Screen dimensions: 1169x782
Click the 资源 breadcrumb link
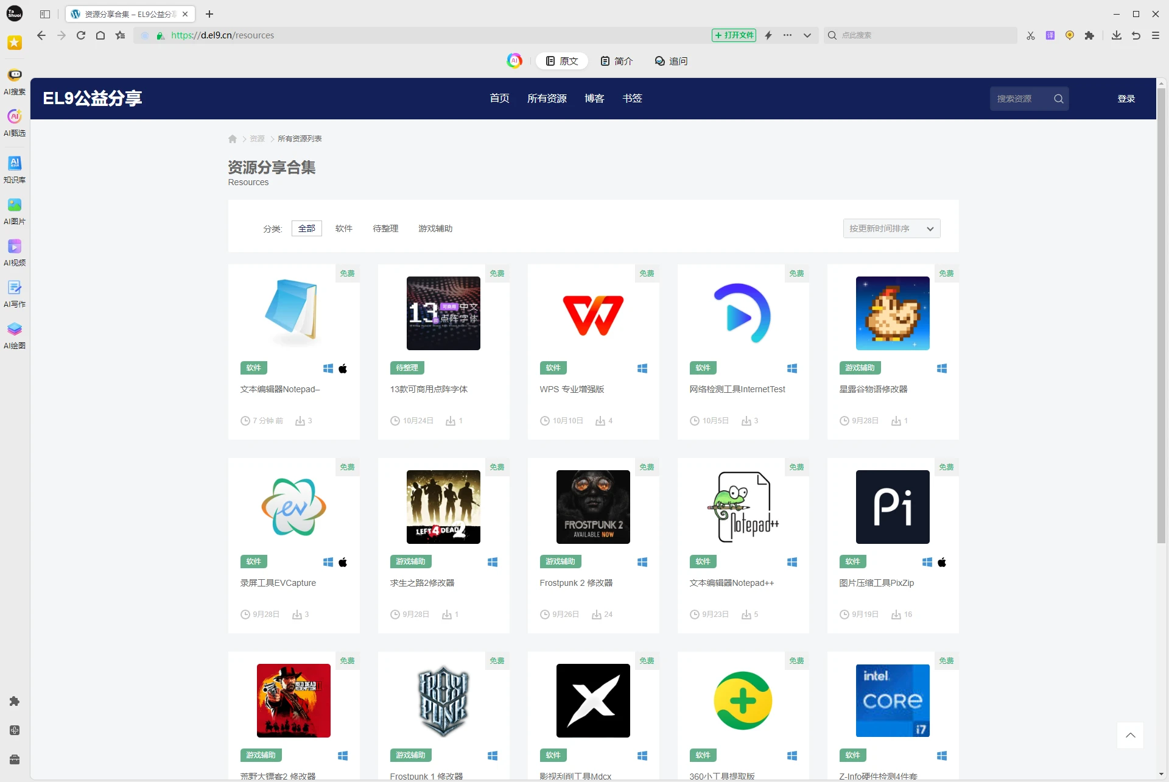point(257,139)
